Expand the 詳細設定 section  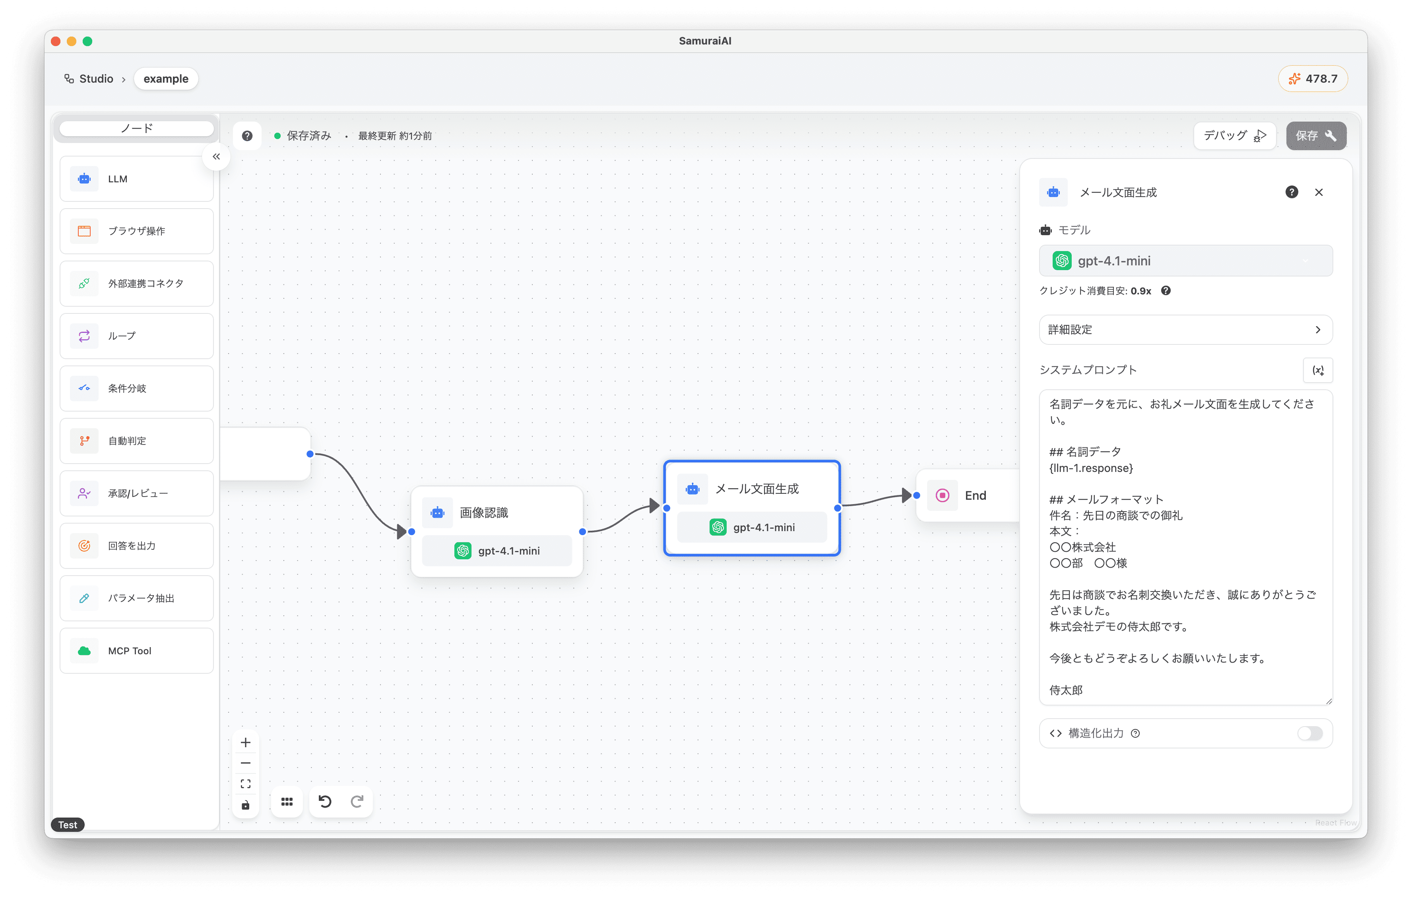pyautogui.click(x=1185, y=330)
